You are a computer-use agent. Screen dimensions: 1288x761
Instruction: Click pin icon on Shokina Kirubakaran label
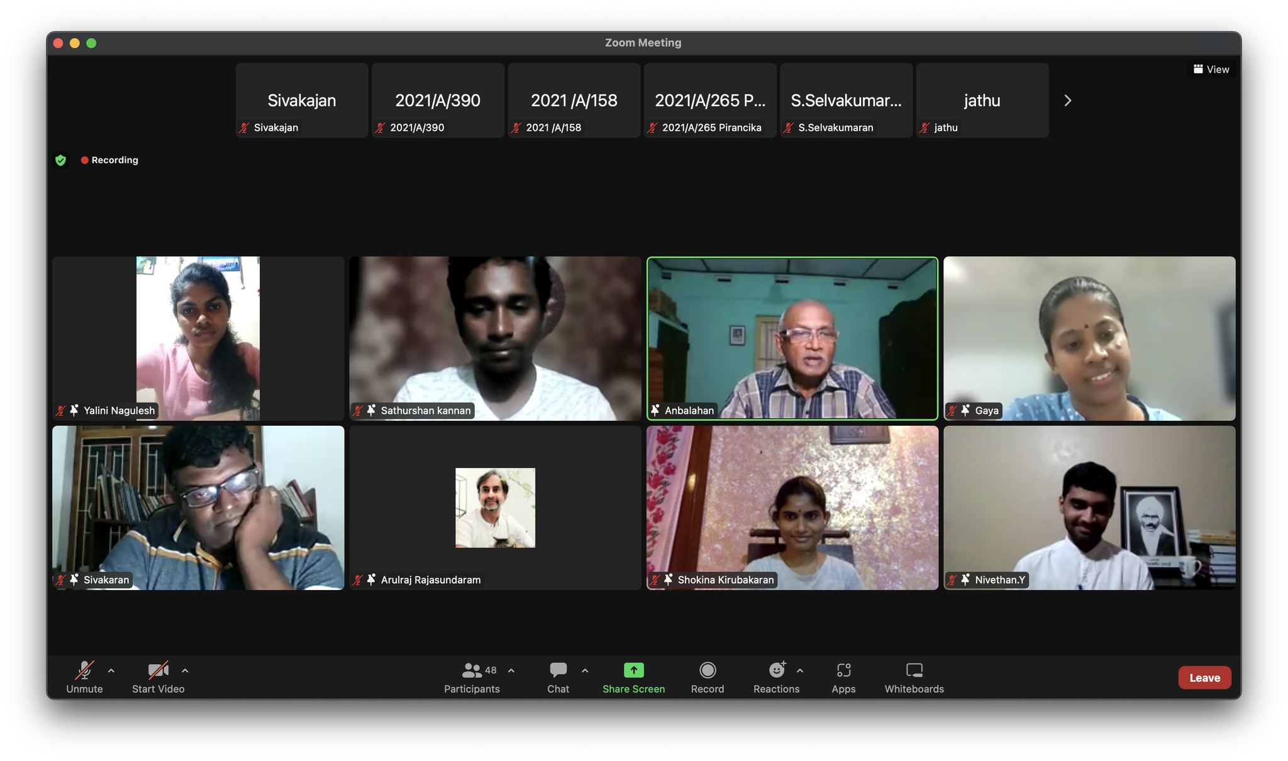click(668, 579)
